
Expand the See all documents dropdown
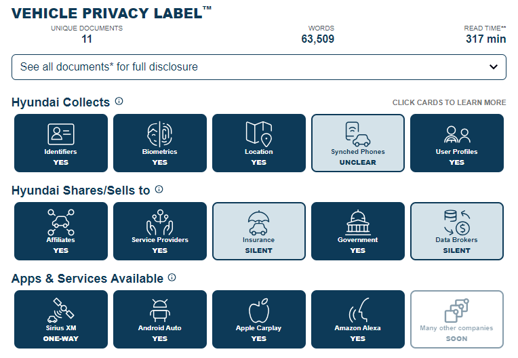[259, 67]
